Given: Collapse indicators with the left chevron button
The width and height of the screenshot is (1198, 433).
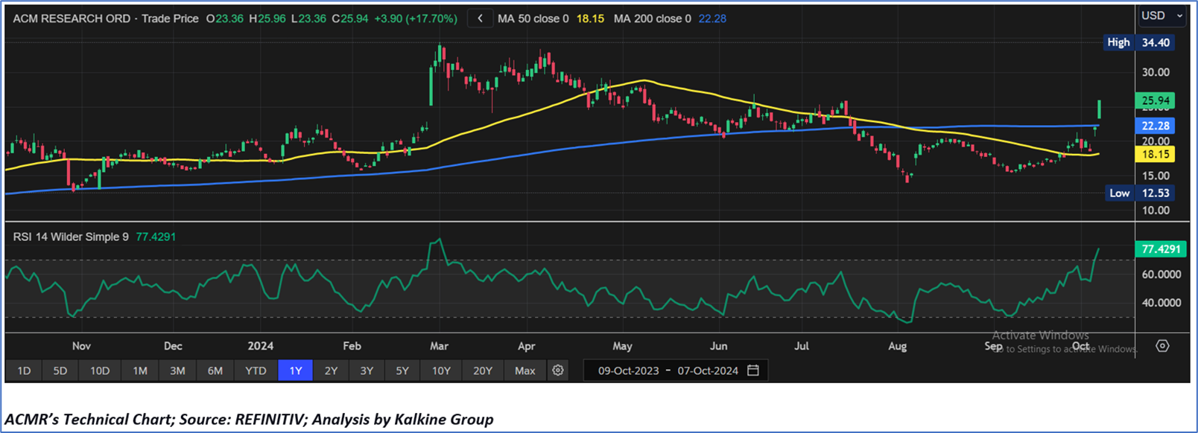Looking at the screenshot, I should 481,19.
